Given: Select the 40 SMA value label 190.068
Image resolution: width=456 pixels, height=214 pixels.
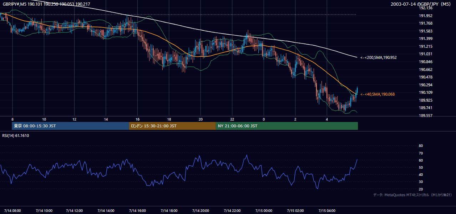Looking at the screenshot, I should [x=378, y=94].
